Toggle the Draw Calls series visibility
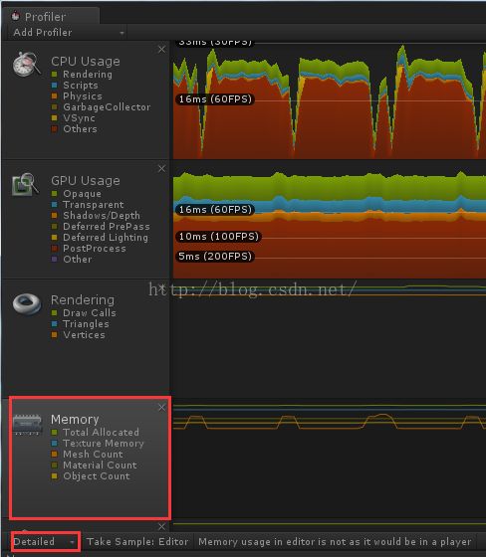Screen dimensions: 486x557 pyautogui.click(x=54, y=313)
